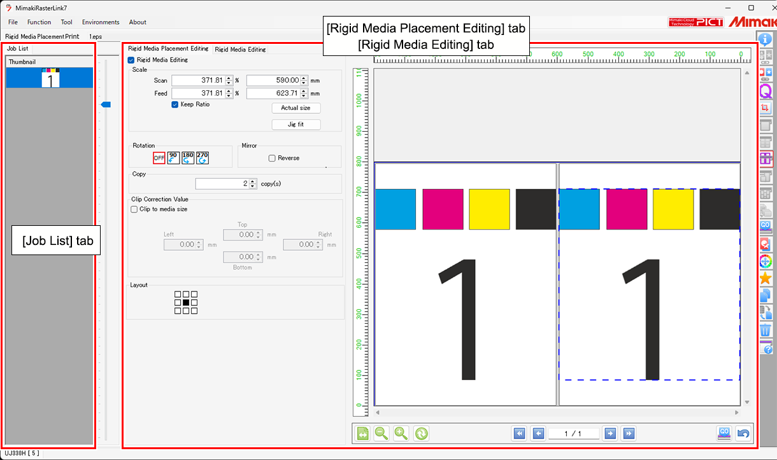Click the Jig fit button
Screen dimensions: 777x460
(x=296, y=124)
